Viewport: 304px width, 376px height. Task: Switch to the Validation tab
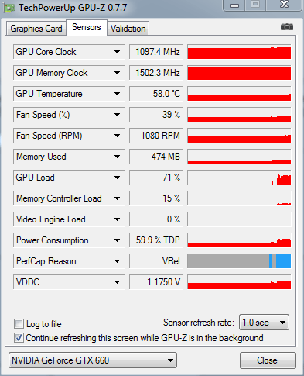tap(128, 29)
